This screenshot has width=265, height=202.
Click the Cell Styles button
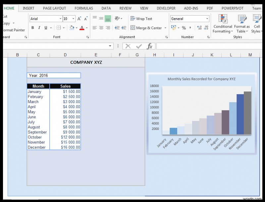[257, 25]
